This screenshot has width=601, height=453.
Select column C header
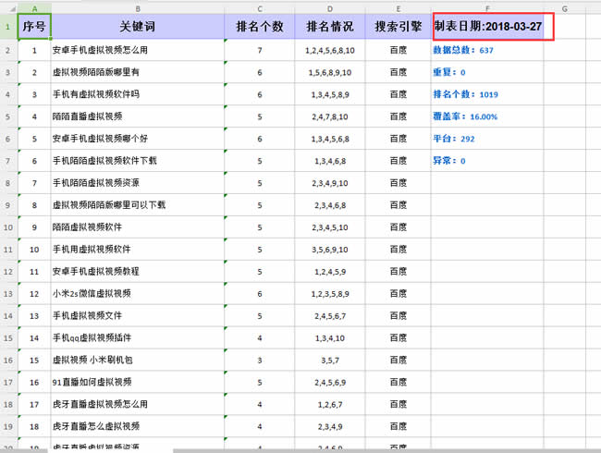click(260, 7)
